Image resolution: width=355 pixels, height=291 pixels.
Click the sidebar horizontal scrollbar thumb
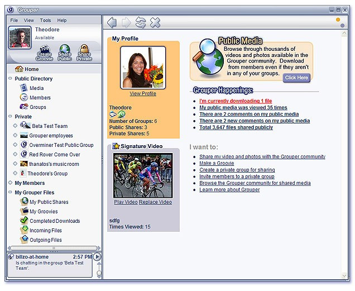(54, 248)
